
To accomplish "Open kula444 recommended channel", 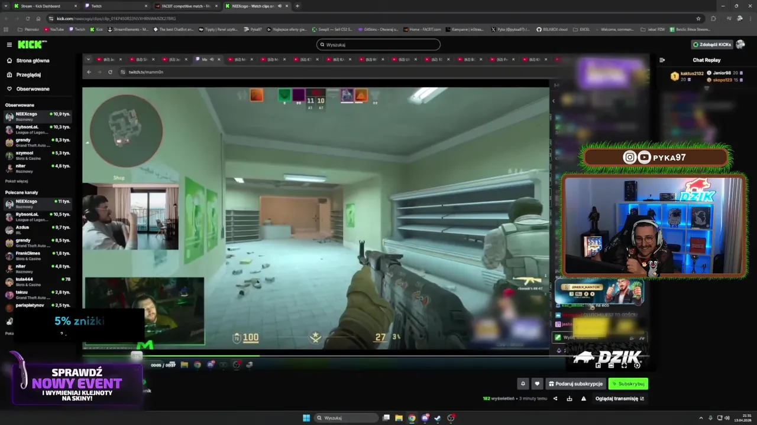I will [38, 281].
